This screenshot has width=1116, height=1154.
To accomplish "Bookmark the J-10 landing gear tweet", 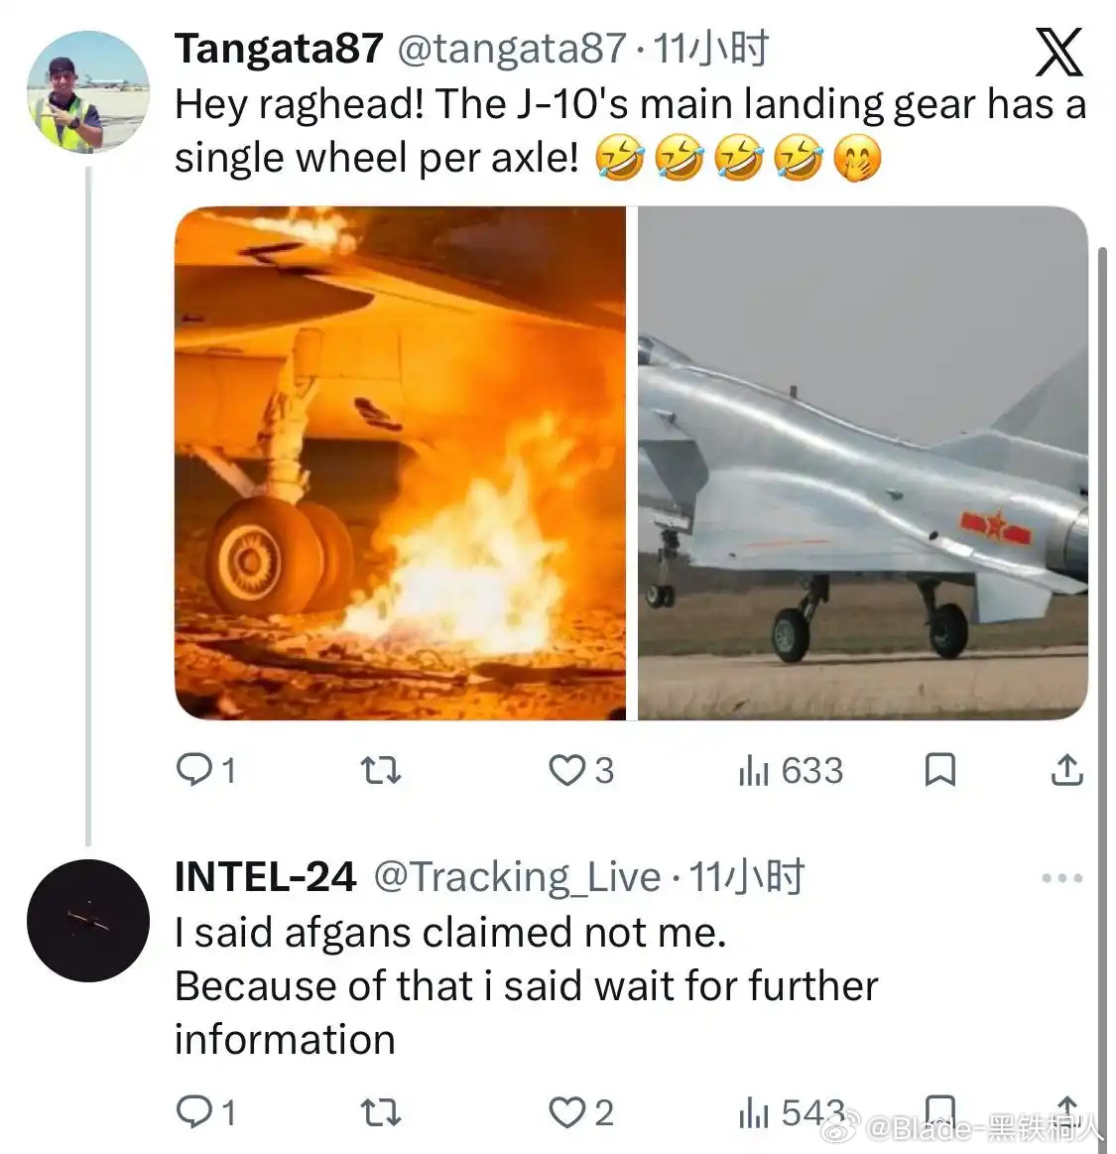I will pos(941,770).
